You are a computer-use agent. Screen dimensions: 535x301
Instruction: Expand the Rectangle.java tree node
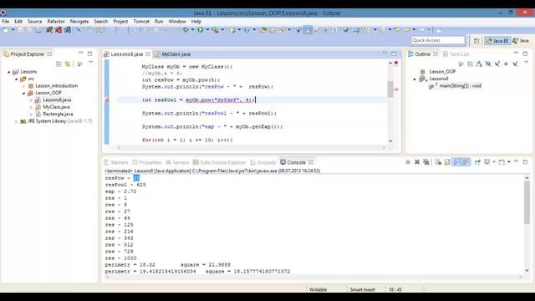[x=32, y=115]
